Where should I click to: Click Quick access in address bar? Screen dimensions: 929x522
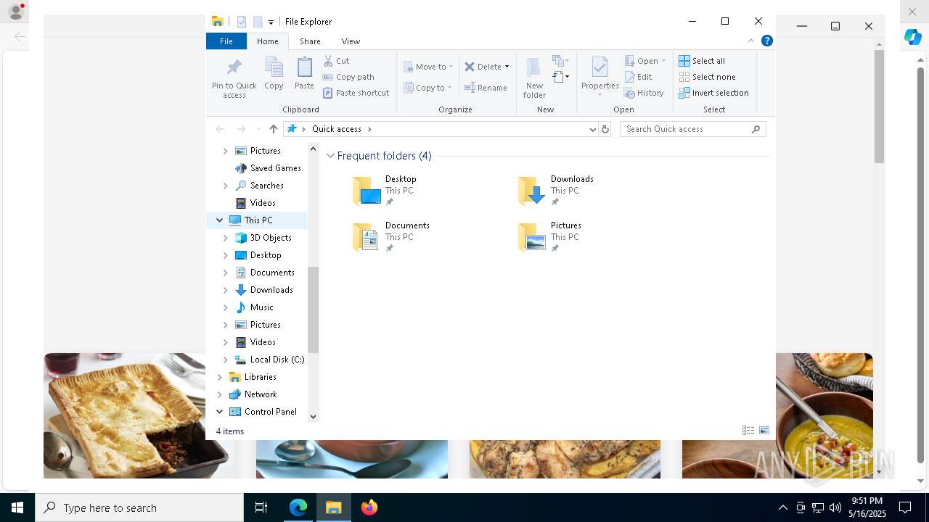(336, 129)
